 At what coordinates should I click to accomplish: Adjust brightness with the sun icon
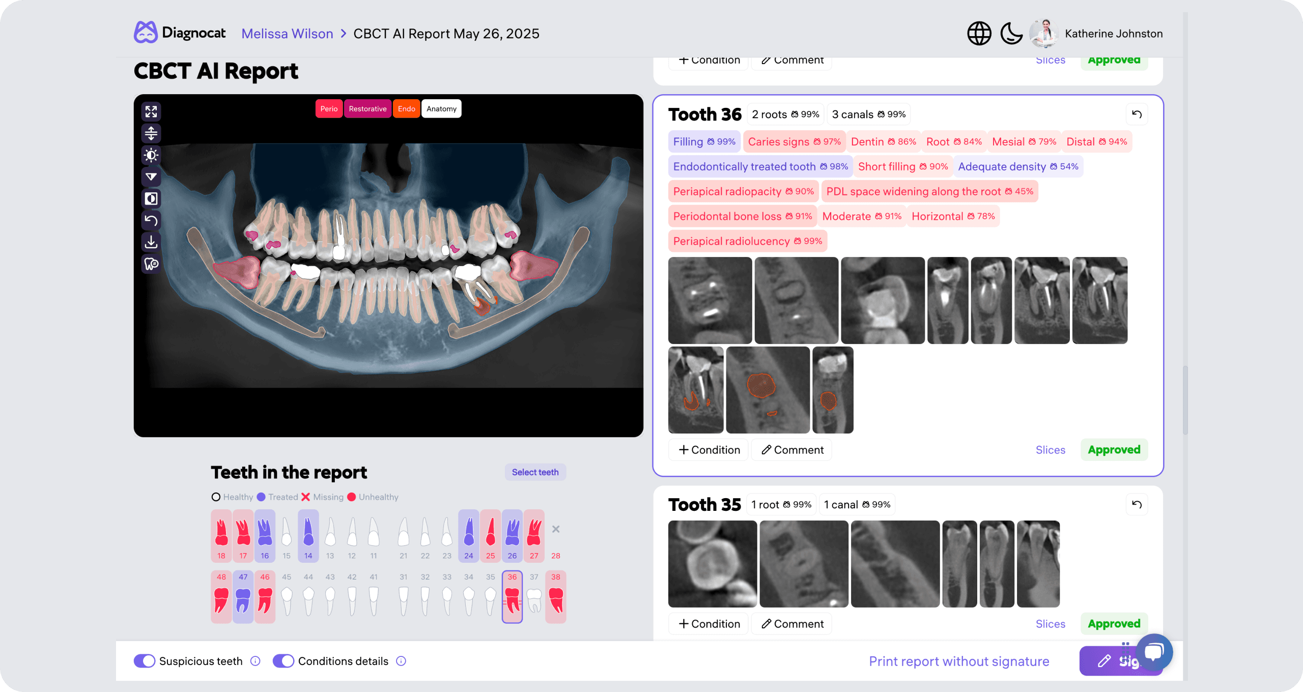151,155
